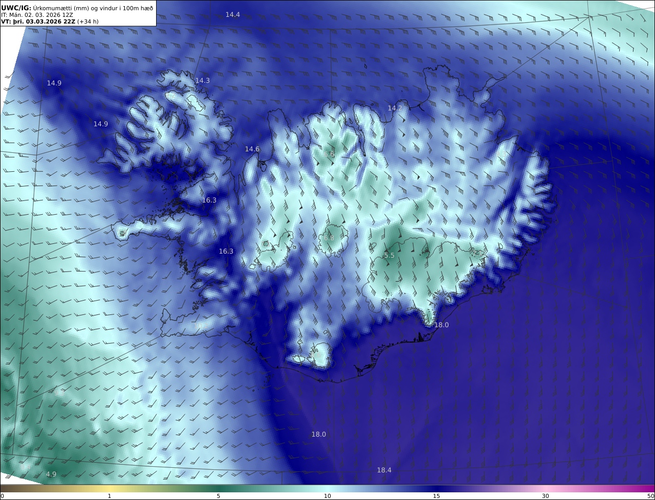Viewport: 655px width, 500px height.
Task: Click the 5 tick on the color scale
Action: click(219, 496)
